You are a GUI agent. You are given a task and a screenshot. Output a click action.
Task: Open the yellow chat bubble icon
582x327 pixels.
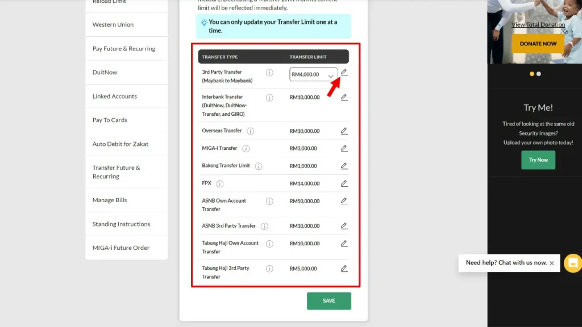(573, 263)
